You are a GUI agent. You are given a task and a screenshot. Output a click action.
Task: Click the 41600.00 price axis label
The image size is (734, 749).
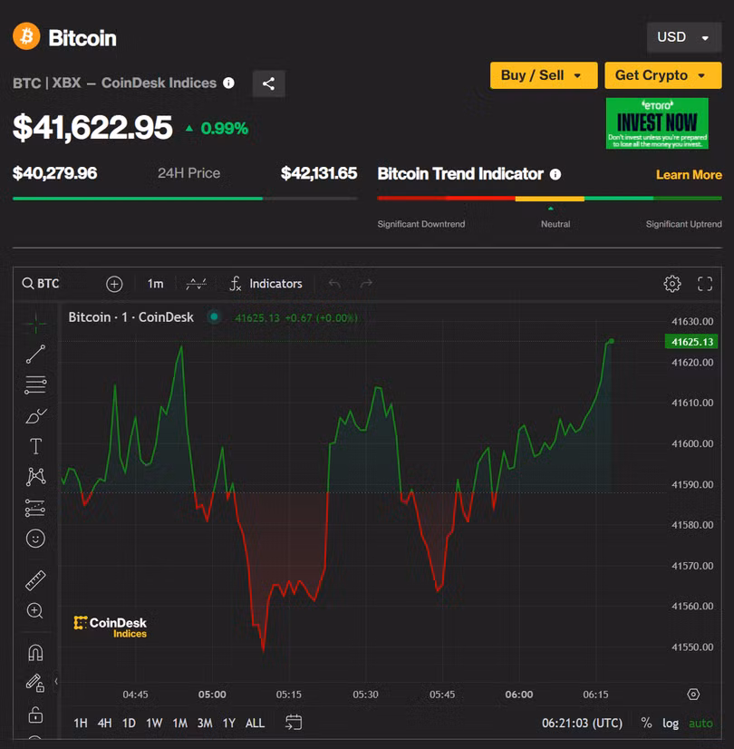coord(692,443)
